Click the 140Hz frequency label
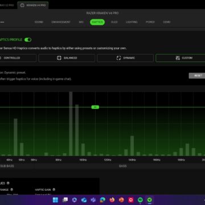 click(x=132, y=160)
